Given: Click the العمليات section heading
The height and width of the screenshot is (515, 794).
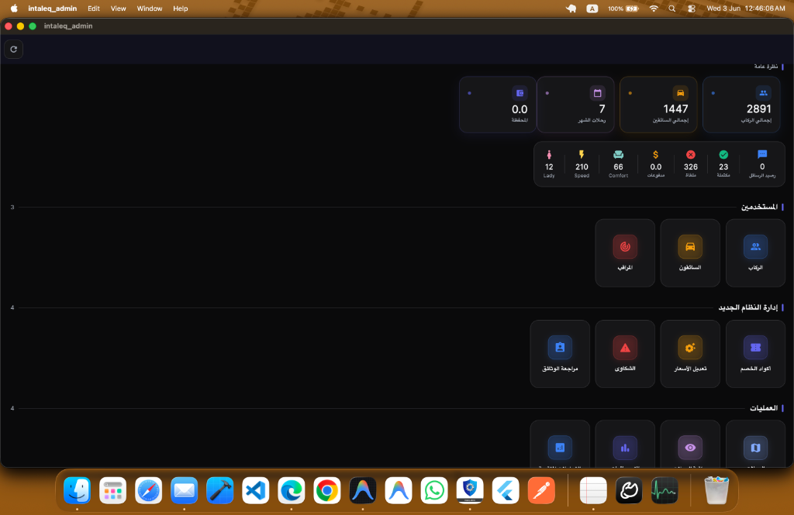Looking at the screenshot, I should tap(764, 408).
